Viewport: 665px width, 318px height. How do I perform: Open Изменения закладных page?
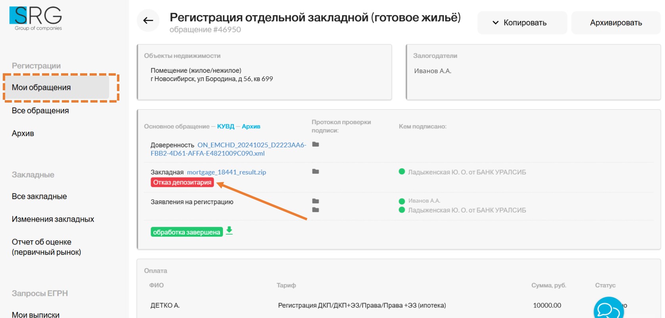53,219
